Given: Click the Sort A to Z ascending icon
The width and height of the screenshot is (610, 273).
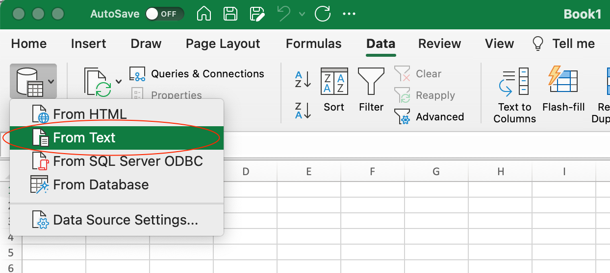Looking at the screenshot, I should point(303,79).
